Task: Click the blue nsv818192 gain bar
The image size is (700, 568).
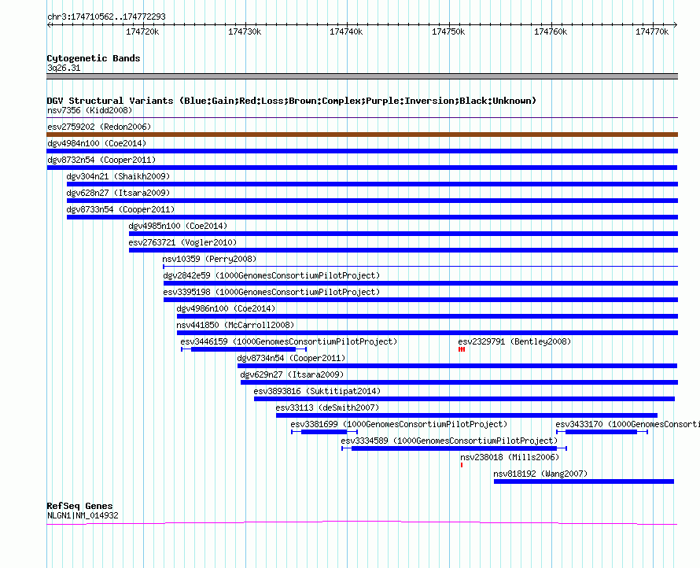Action: [x=584, y=481]
